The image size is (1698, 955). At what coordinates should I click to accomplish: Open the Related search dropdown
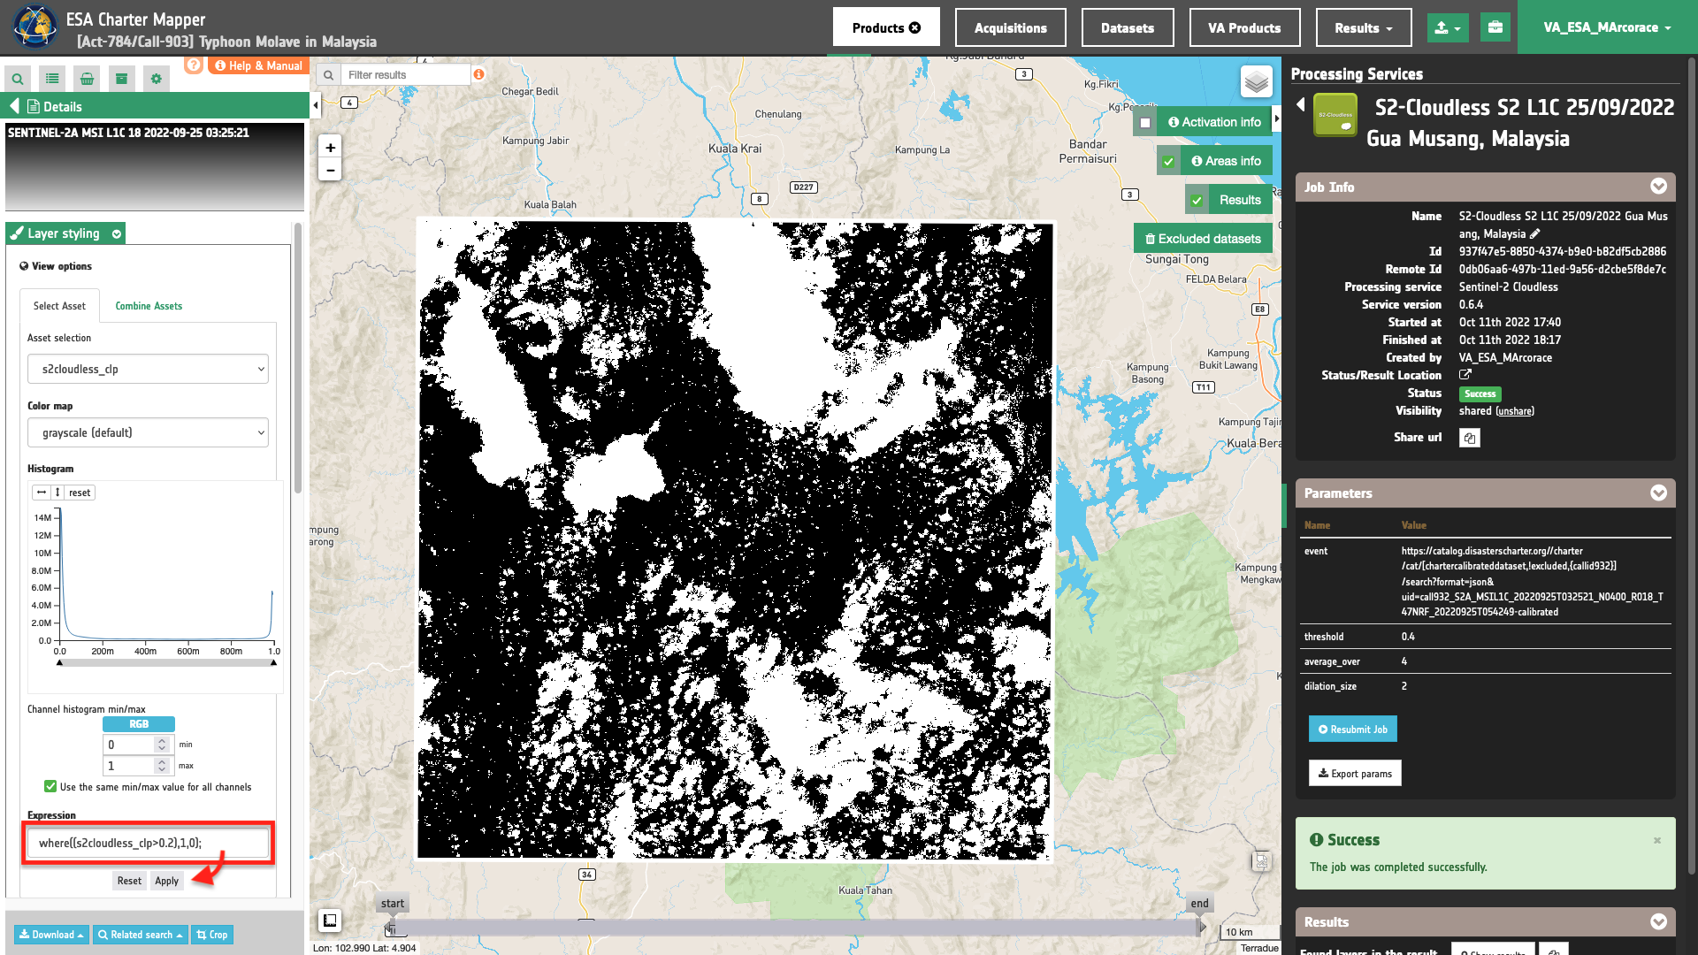pos(140,935)
